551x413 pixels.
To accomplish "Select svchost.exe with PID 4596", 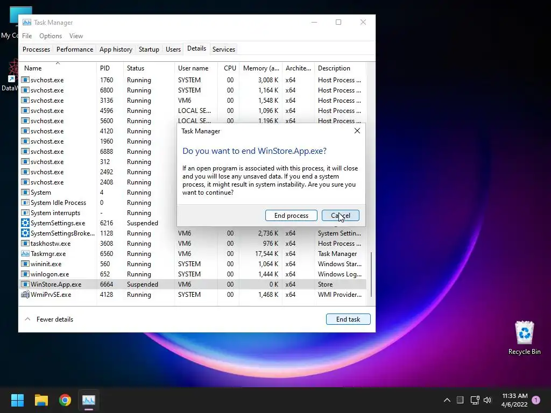I will click(193, 111).
